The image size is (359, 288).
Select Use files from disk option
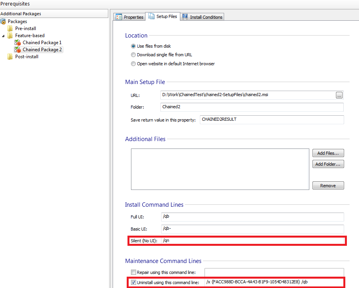pos(133,46)
